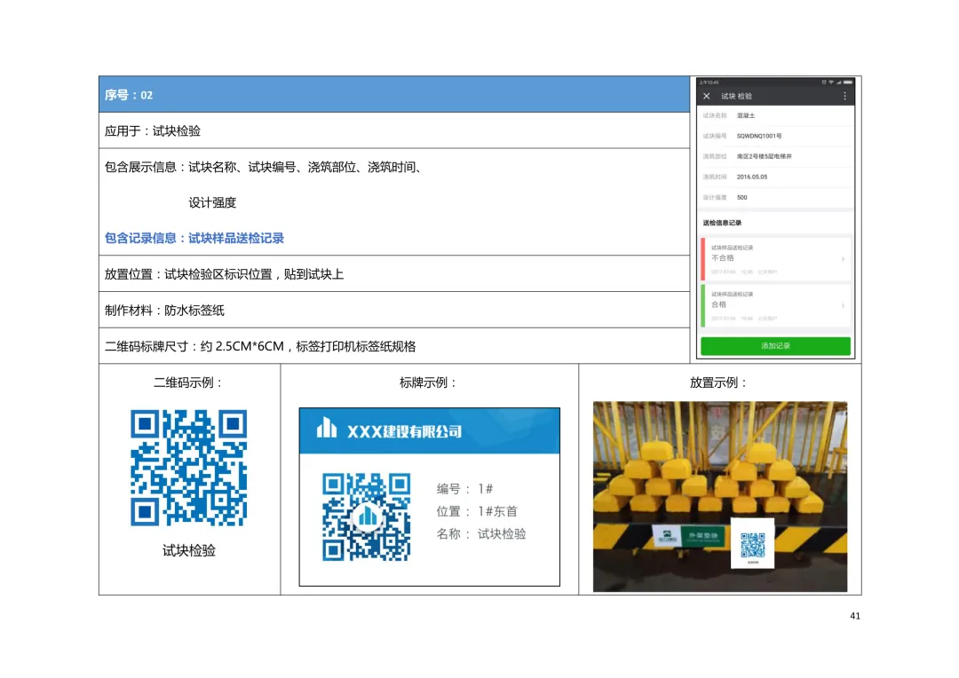959x678 pixels.
Task: Click the 位置： 1#东首 line on the sign
Action: [x=477, y=511]
